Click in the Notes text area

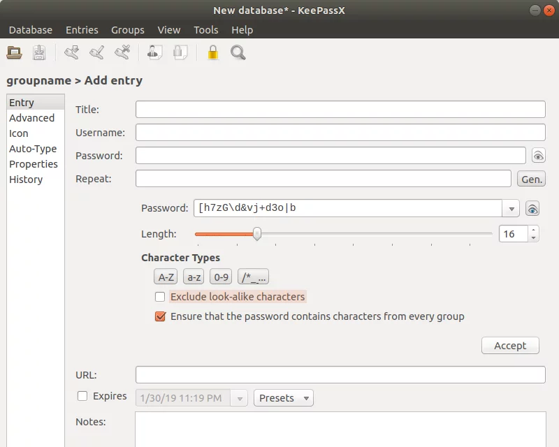click(340, 430)
